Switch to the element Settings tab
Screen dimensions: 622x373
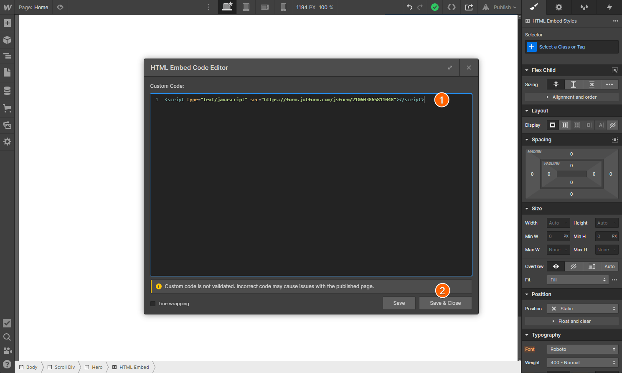pyautogui.click(x=559, y=7)
